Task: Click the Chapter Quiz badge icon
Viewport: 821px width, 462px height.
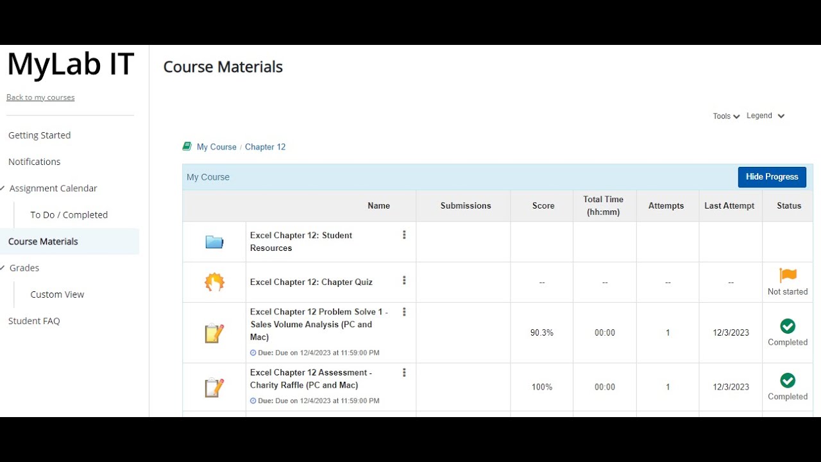Action: (x=214, y=282)
